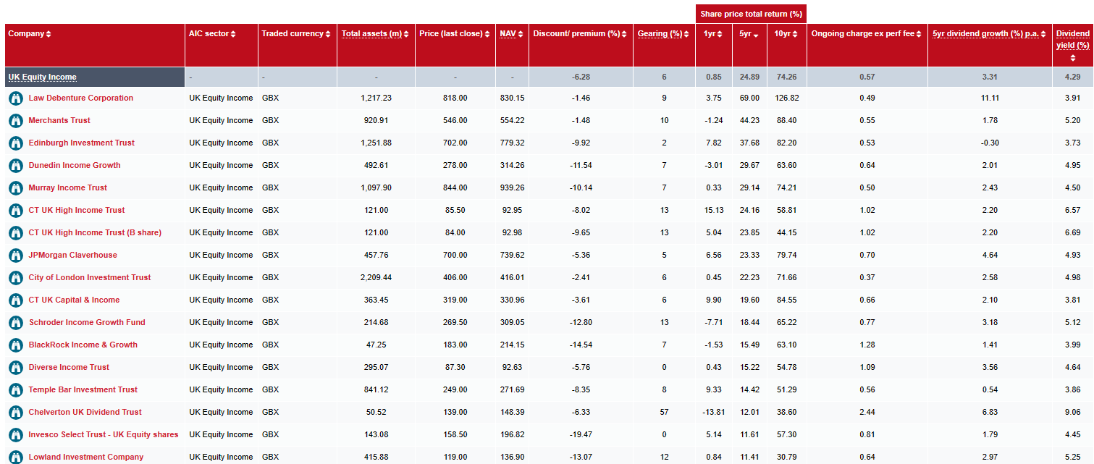This screenshot has width=1094, height=464.
Task: Open Merchants Trust company link
Action: [x=59, y=121]
